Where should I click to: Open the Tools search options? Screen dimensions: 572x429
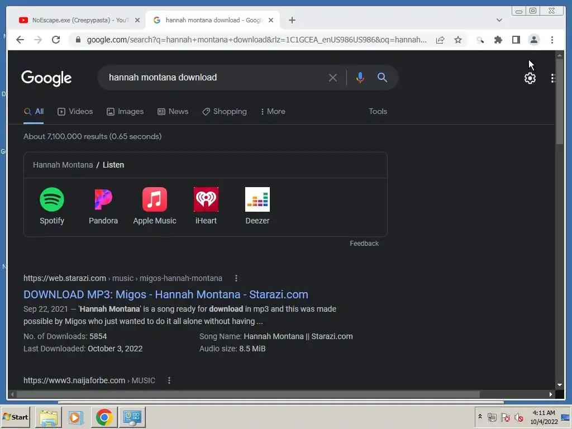pyautogui.click(x=378, y=112)
